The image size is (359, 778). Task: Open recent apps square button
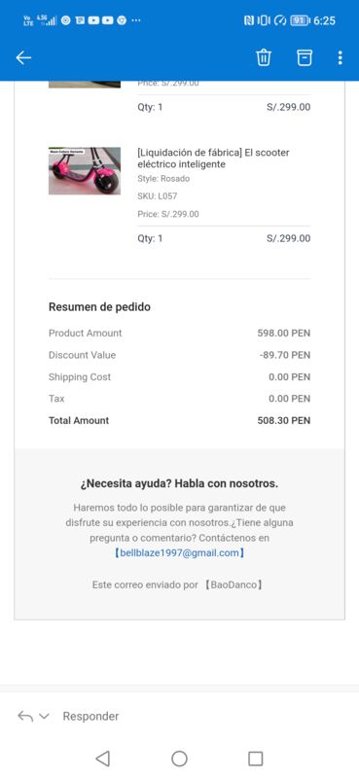tap(255, 759)
